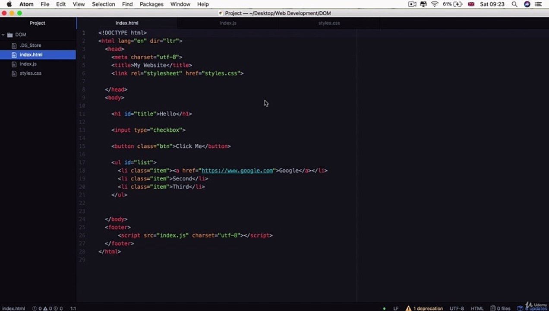Click the LF line ending selector

(x=395, y=308)
